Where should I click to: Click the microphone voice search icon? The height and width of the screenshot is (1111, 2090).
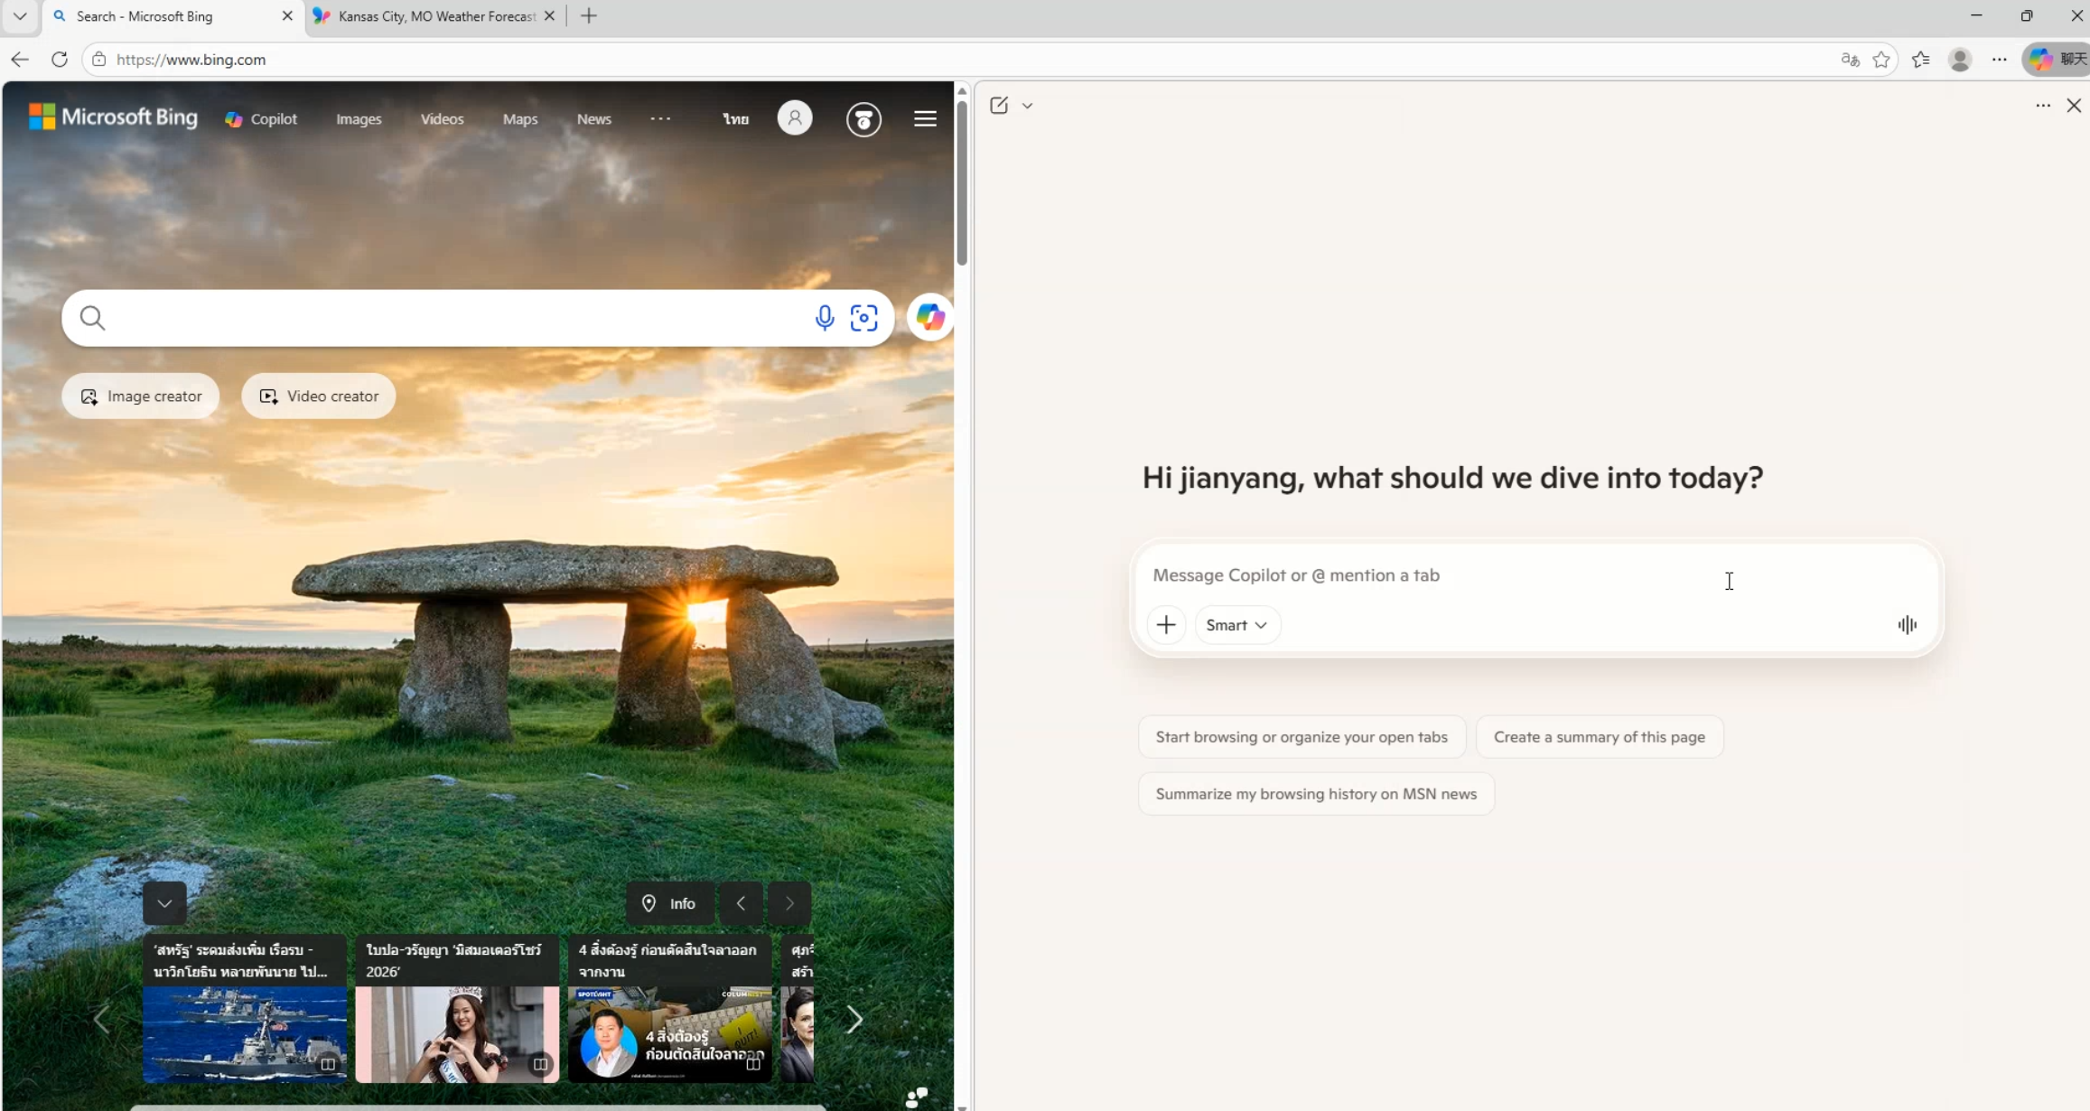coord(824,318)
